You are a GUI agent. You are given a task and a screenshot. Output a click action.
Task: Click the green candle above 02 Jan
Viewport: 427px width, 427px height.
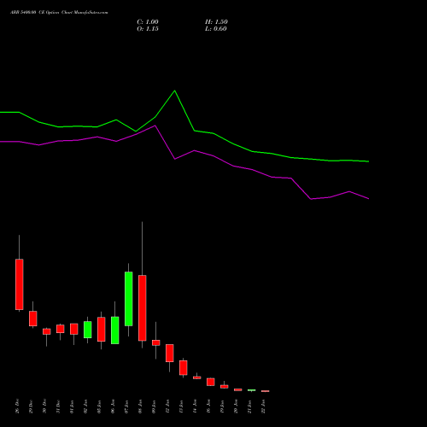(x=88, y=330)
